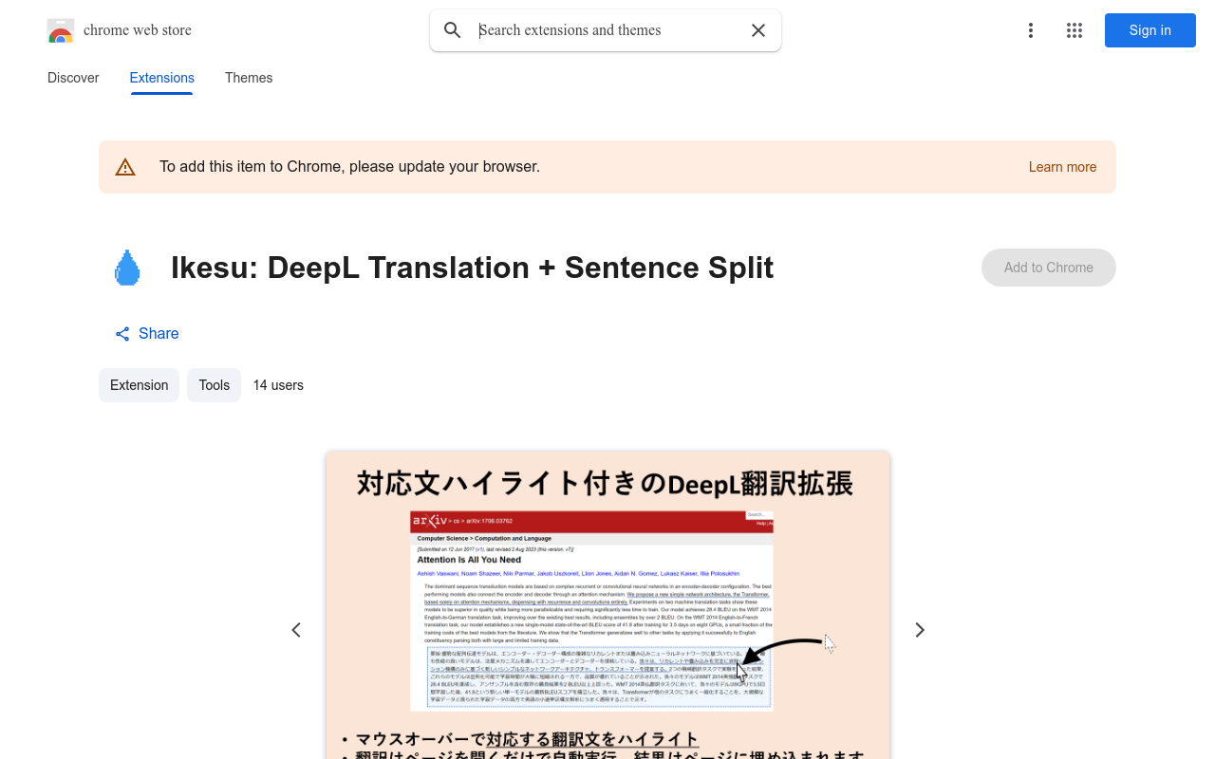Click the search magnifier icon
The width and height of the screenshot is (1215, 759).
tap(453, 30)
